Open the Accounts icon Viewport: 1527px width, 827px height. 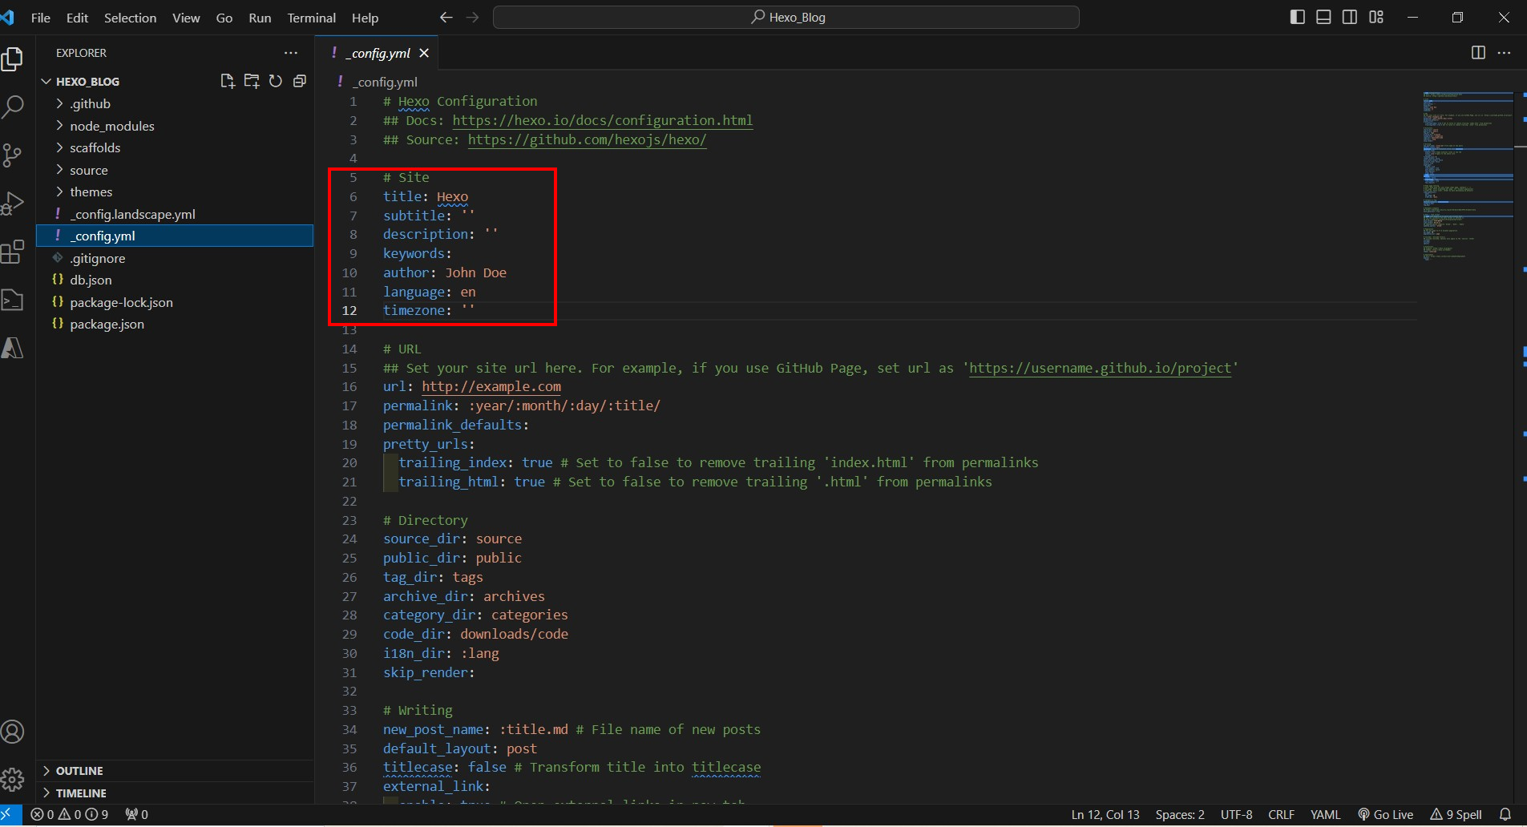coord(13,732)
